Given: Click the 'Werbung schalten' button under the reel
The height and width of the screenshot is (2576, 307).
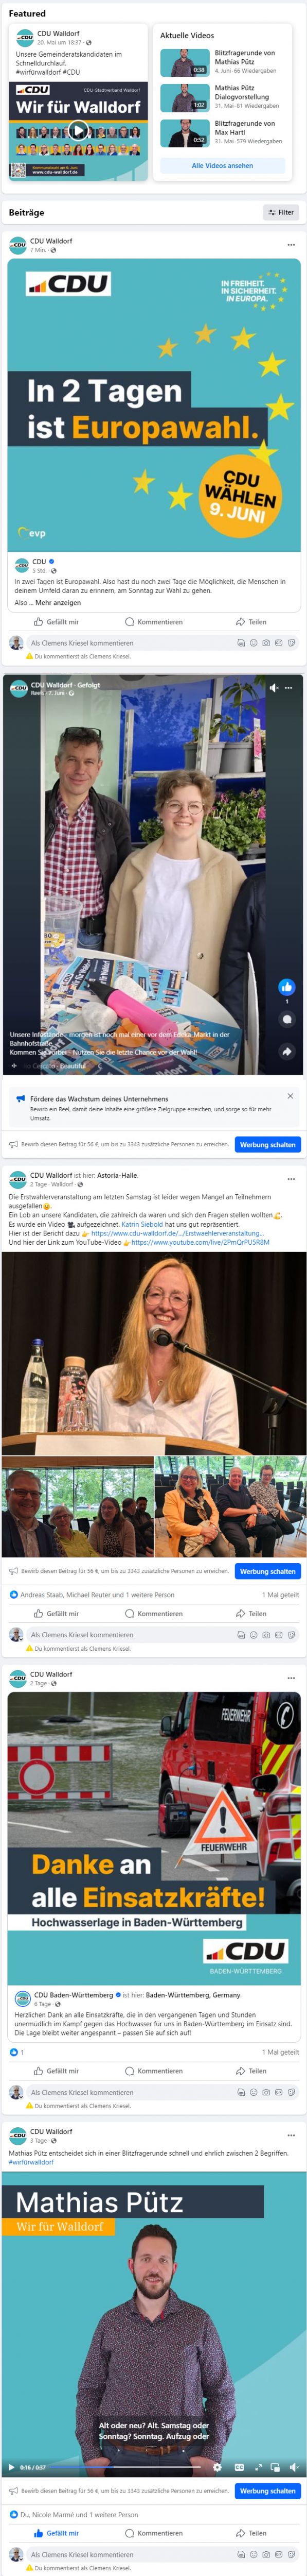Looking at the screenshot, I should coord(268,1144).
